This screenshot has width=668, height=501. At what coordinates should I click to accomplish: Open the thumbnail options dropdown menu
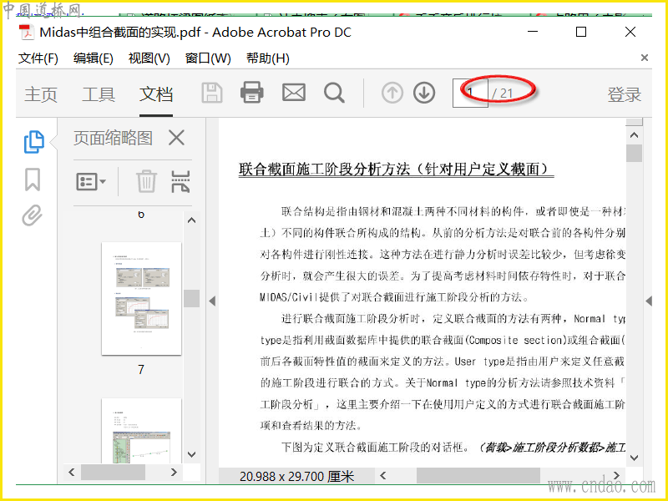(x=91, y=181)
